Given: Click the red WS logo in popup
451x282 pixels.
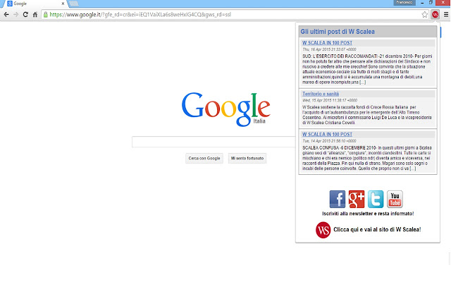Looking at the screenshot, I should tap(323, 230).
